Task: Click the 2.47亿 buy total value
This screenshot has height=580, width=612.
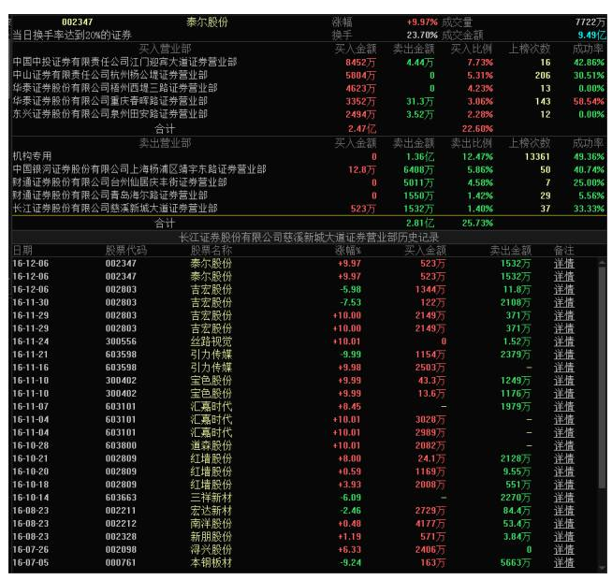Action: pyautogui.click(x=362, y=129)
